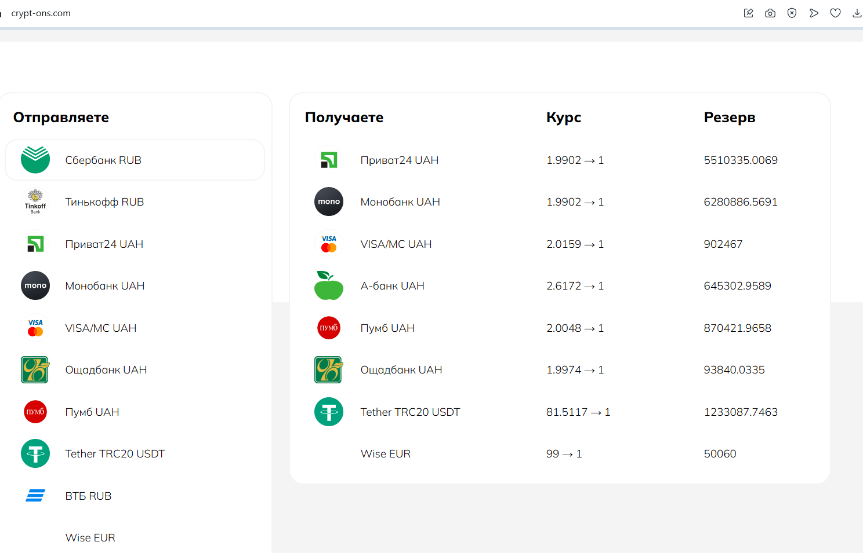Click the Получаете heading

[x=344, y=118]
